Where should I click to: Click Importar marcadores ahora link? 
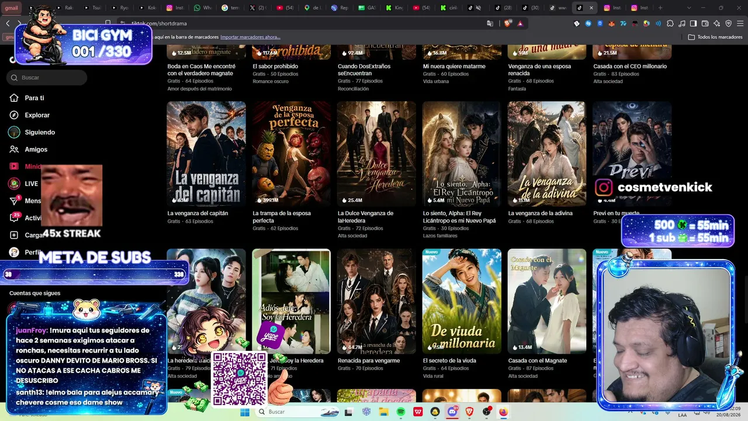(250, 37)
